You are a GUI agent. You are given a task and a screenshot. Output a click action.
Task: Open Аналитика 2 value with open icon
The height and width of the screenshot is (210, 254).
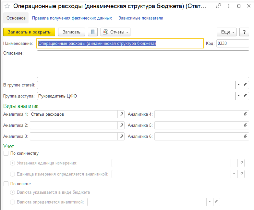pyautogui.click(x=121, y=125)
